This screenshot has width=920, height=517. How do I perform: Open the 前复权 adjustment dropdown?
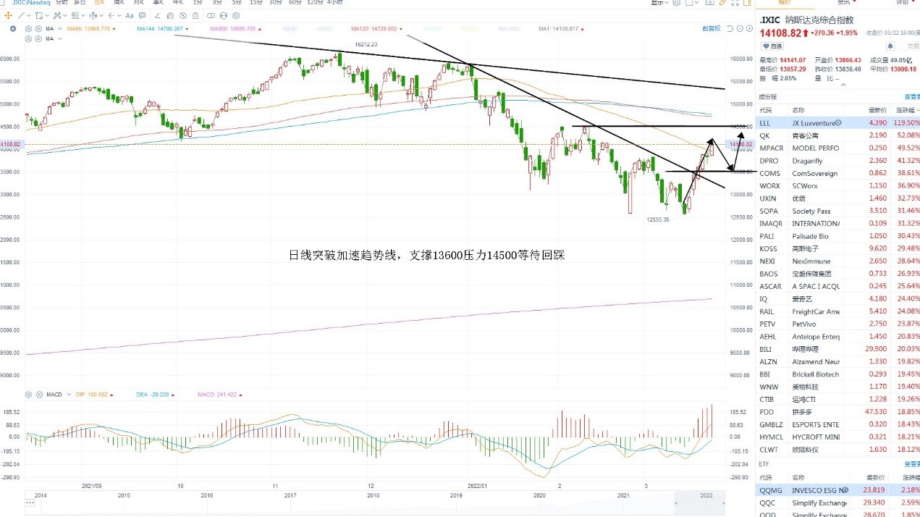point(712,28)
